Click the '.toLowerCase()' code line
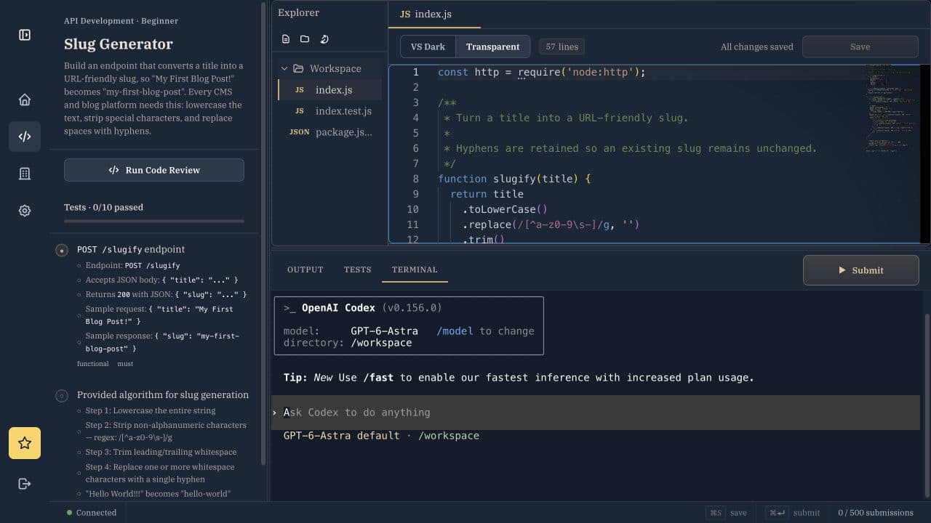Image resolution: width=931 pixels, height=523 pixels. point(505,209)
